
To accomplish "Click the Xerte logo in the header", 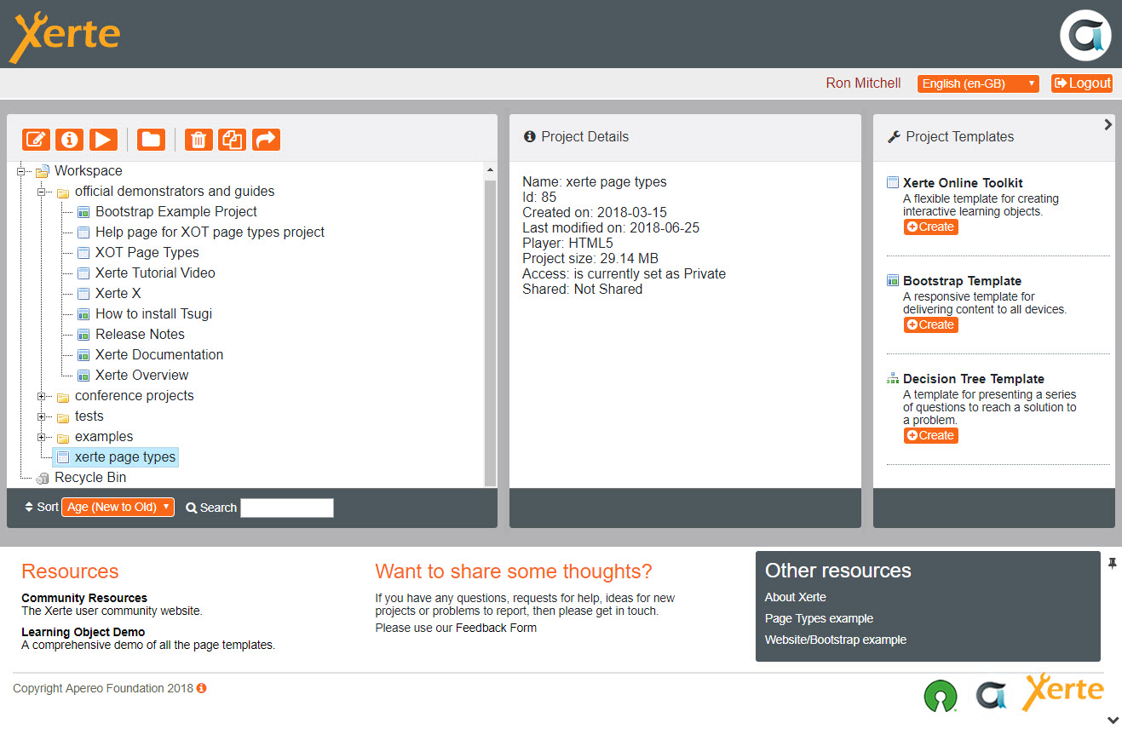I will (65, 36).
